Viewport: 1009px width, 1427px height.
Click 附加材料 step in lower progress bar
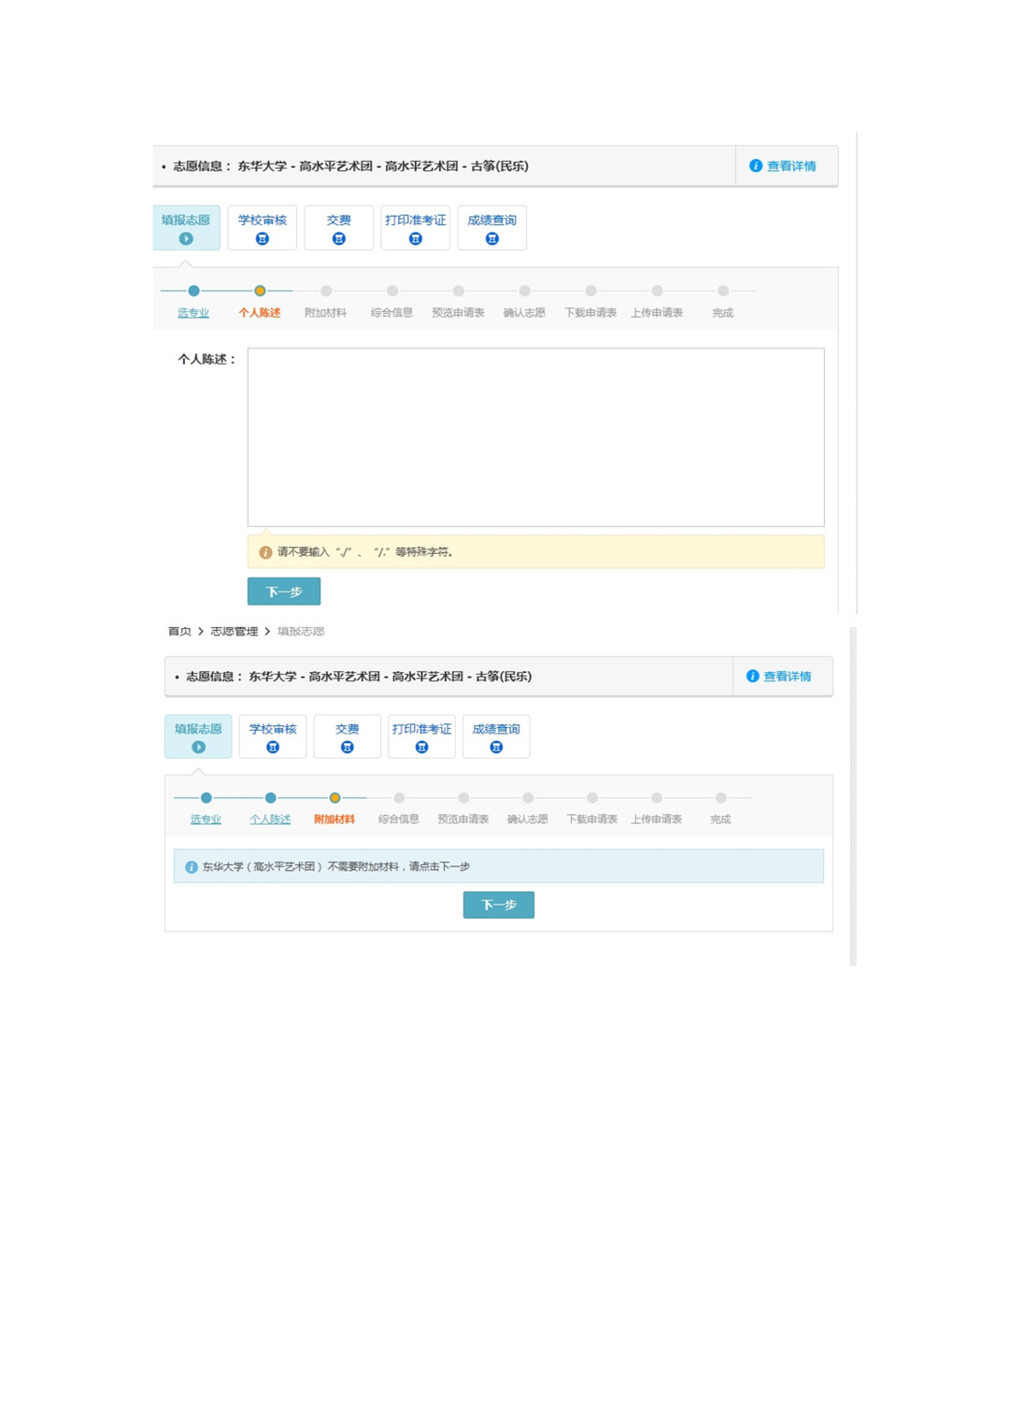tap(334, 820)
